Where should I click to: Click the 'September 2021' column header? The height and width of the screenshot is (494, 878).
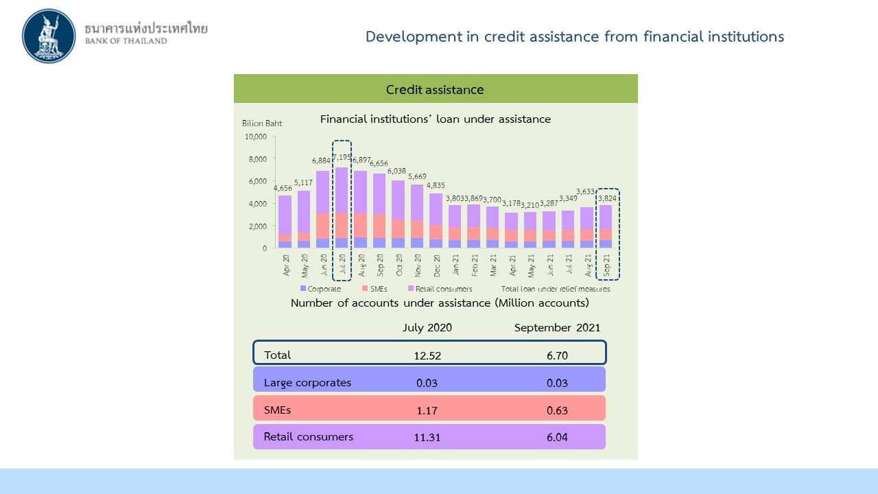point(557,327)
